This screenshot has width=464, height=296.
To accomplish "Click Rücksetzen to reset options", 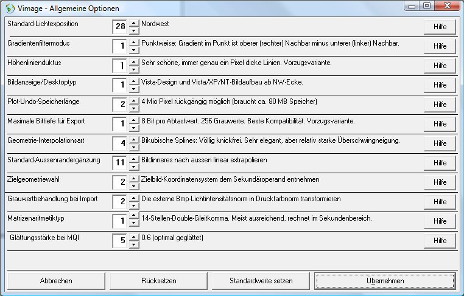I will pyautogui.click(x=158, y=281).
